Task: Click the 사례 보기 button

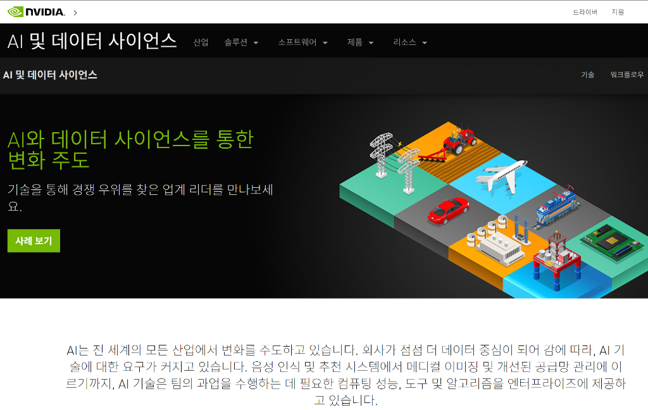Action: [x=34, y=240]
